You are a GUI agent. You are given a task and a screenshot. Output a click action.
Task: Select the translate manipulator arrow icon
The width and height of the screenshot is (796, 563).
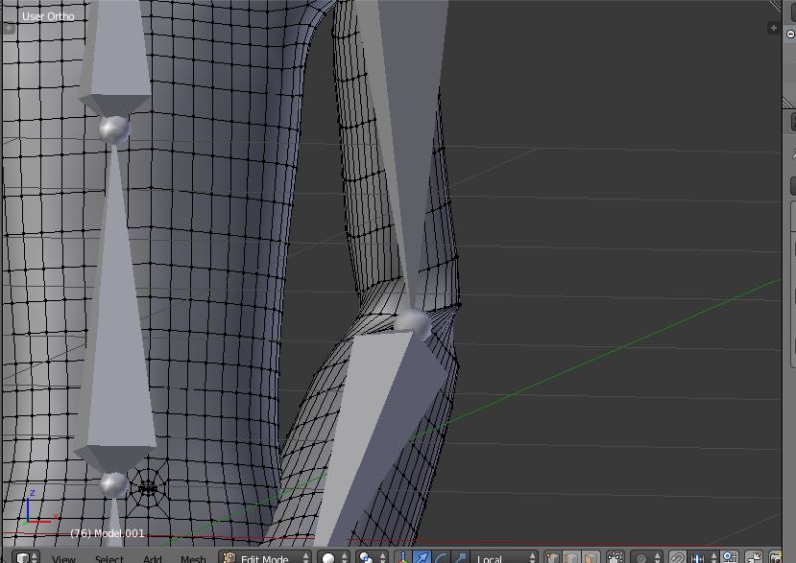click(x=422, y=557)
